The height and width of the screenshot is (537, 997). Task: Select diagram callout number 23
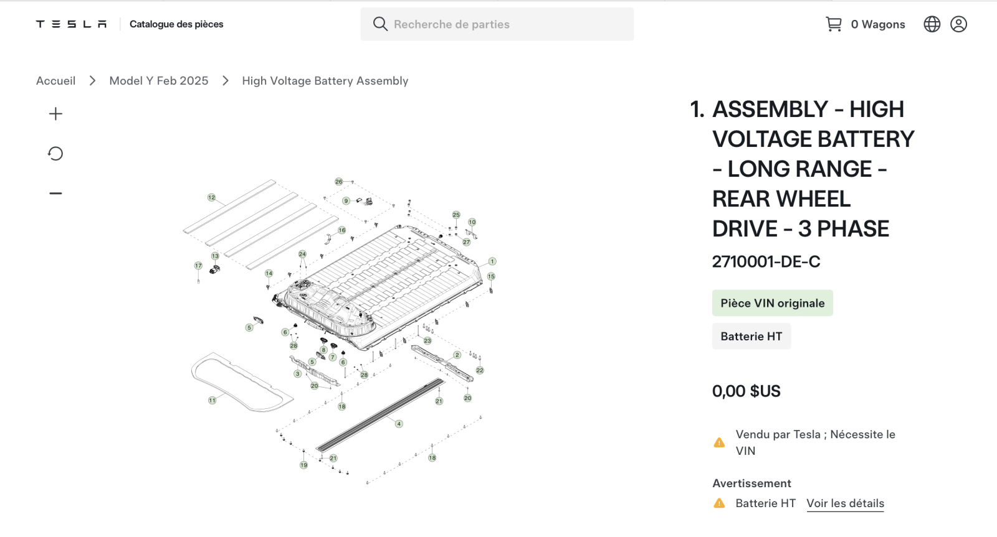click(427, 341)
